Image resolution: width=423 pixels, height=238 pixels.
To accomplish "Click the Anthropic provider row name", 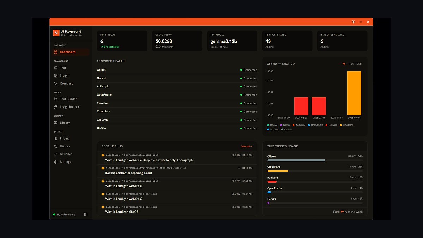I will 103,86.
